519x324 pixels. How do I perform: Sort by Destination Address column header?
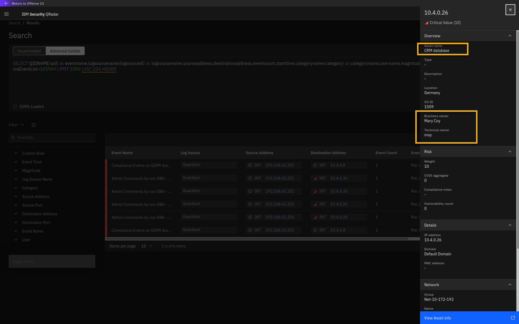tap(328, 153)
